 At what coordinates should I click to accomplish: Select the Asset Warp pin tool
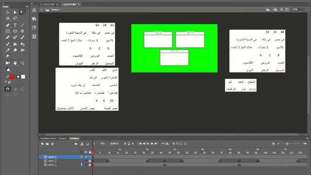point(8,56)
